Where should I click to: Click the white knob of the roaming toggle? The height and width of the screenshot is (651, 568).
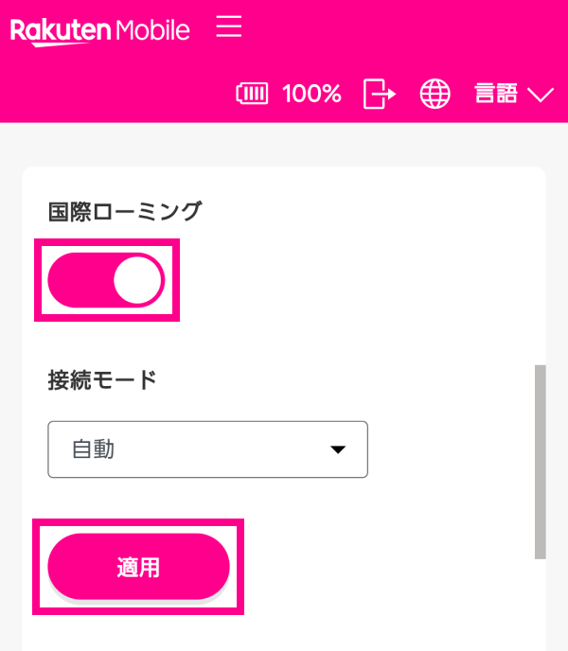point(137,280)
